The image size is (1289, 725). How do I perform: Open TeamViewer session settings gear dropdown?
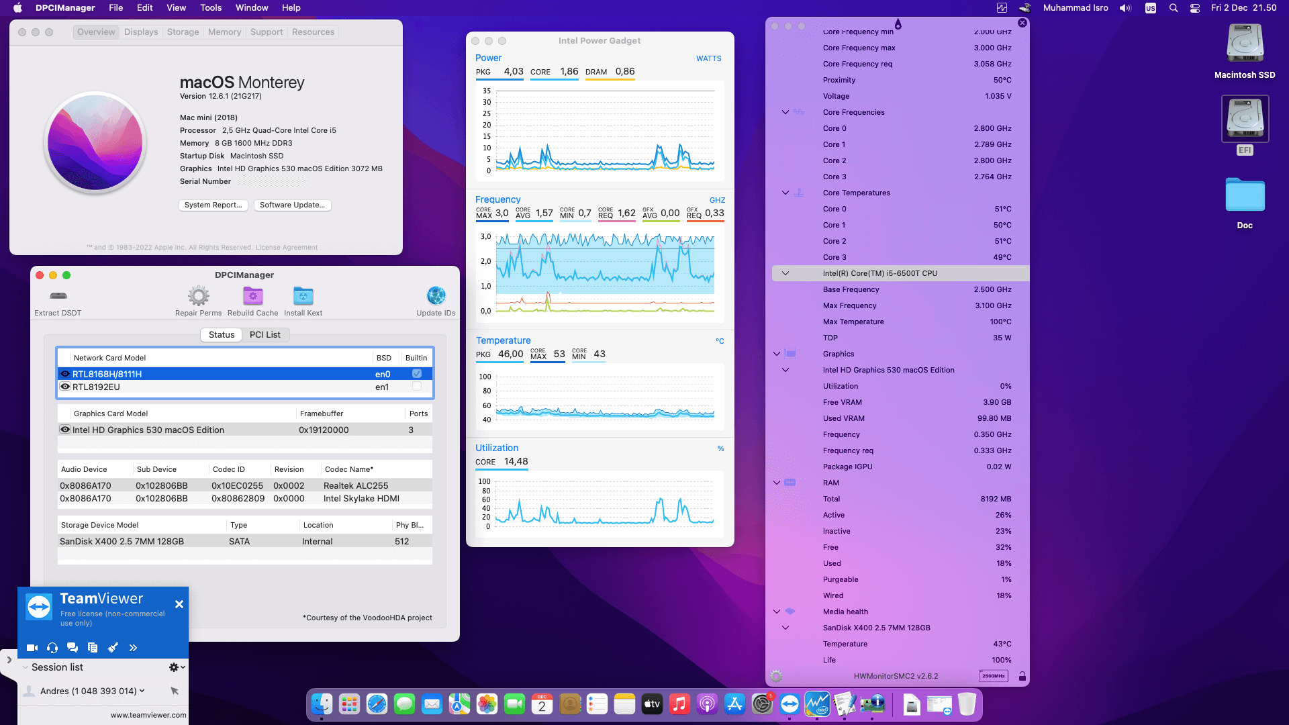tap(177, 667)
